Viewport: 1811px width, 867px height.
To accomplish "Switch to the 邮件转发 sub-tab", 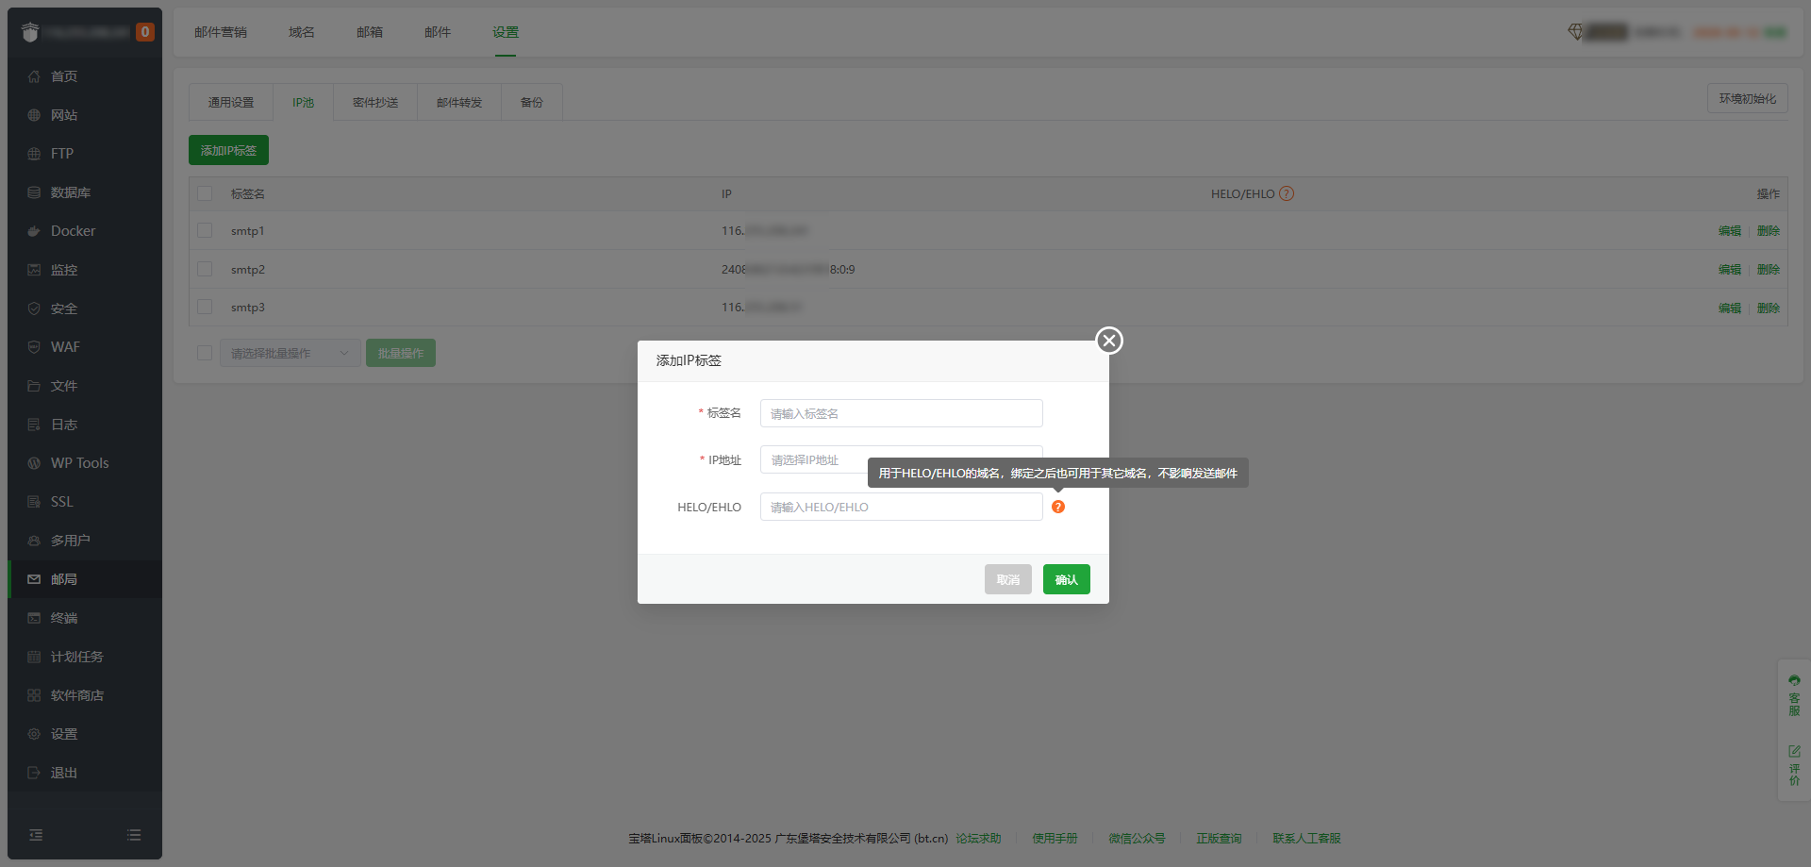I will coord(459,102).
